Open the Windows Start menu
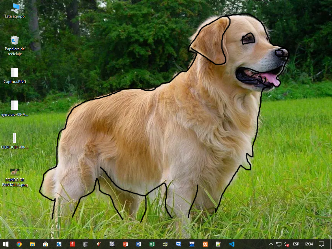Image resolution: width=332 pixels, height=249 pixels. click(x=6, y=244)
